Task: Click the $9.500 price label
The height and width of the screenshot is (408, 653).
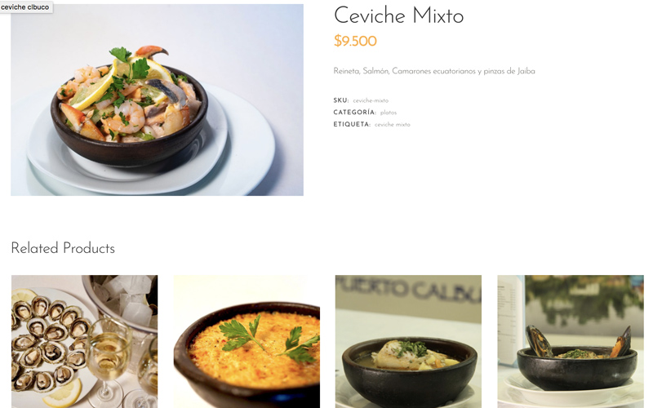Action: tap(355, 41)
